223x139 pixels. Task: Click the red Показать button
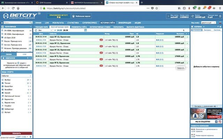(16, 133)
